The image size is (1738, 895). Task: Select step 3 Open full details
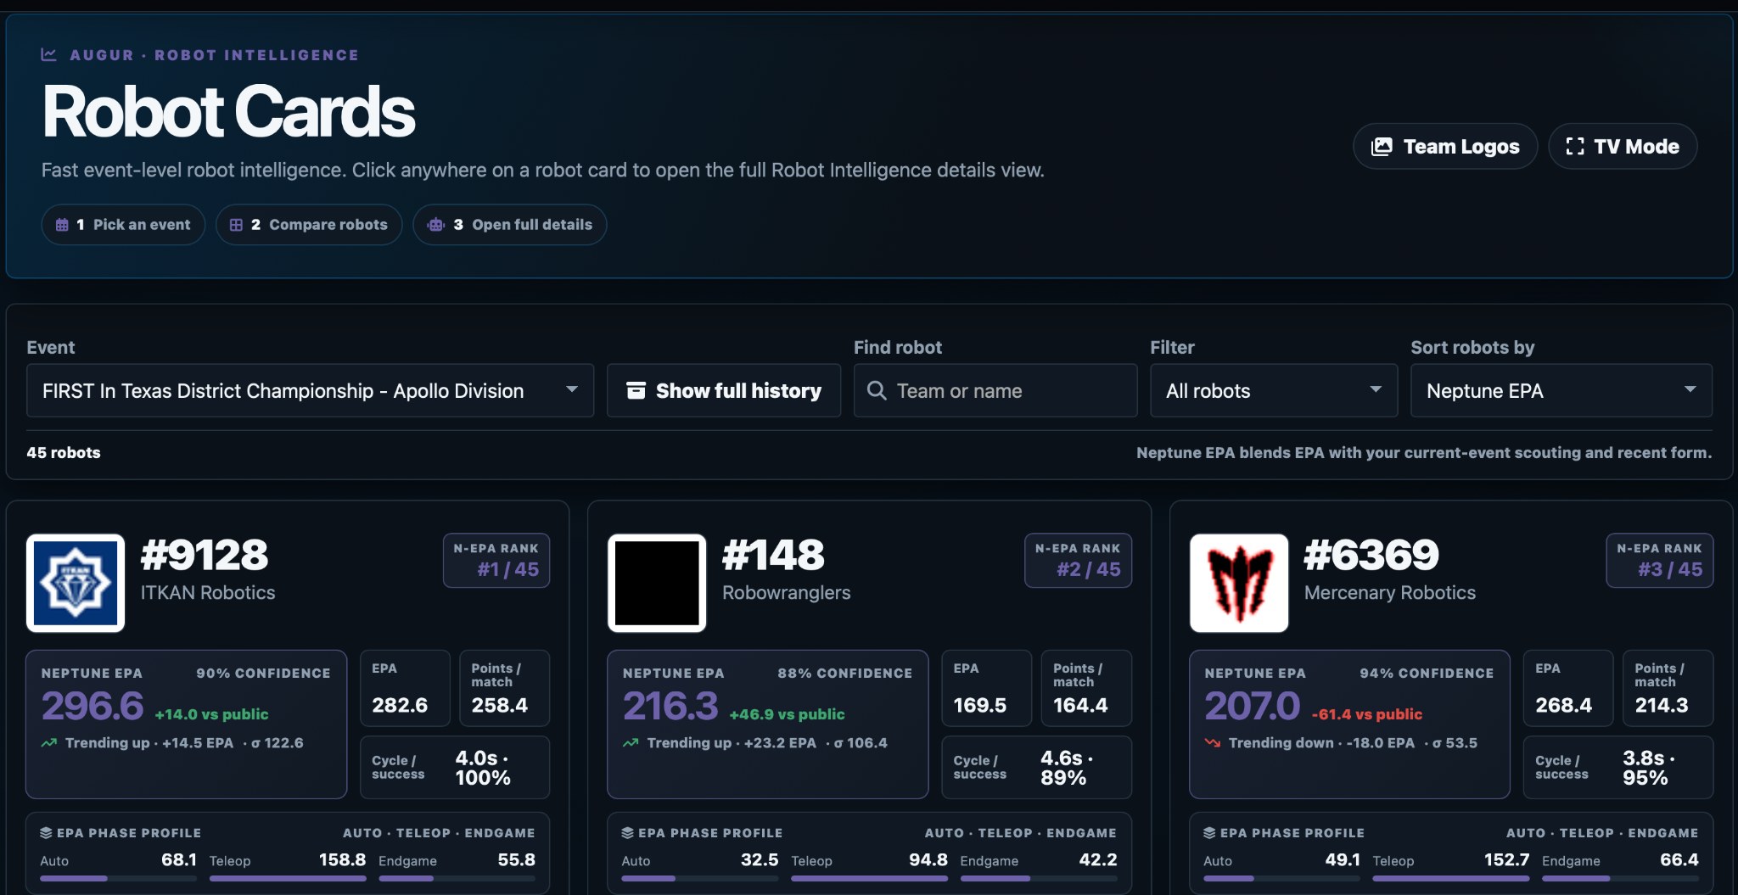[x=510, y=225]
